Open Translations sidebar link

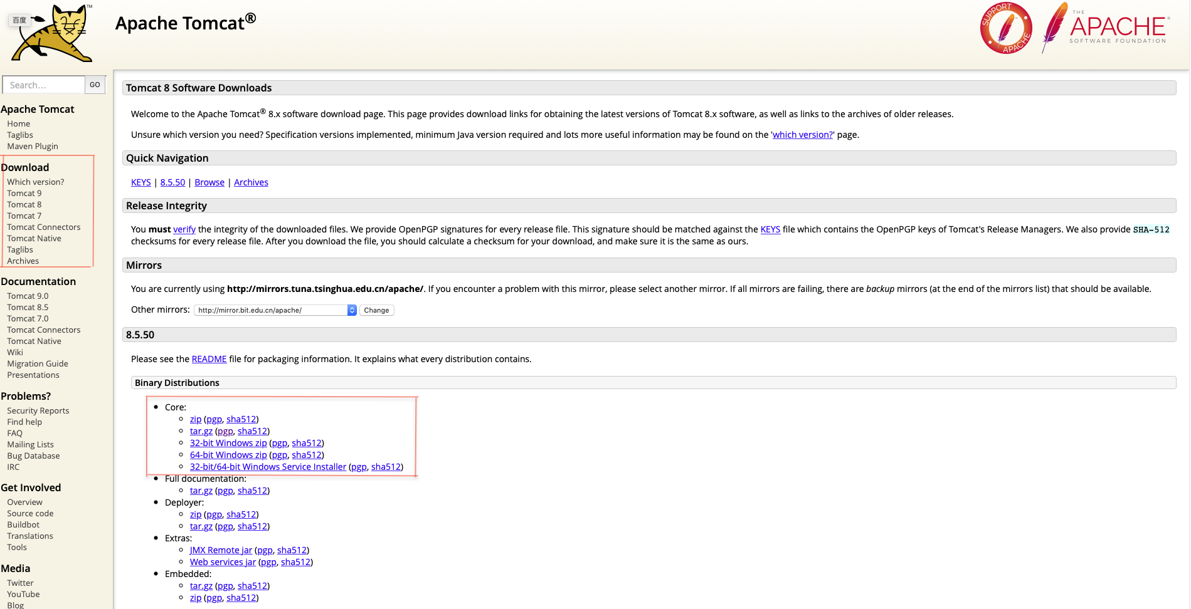tap(30, 536)
